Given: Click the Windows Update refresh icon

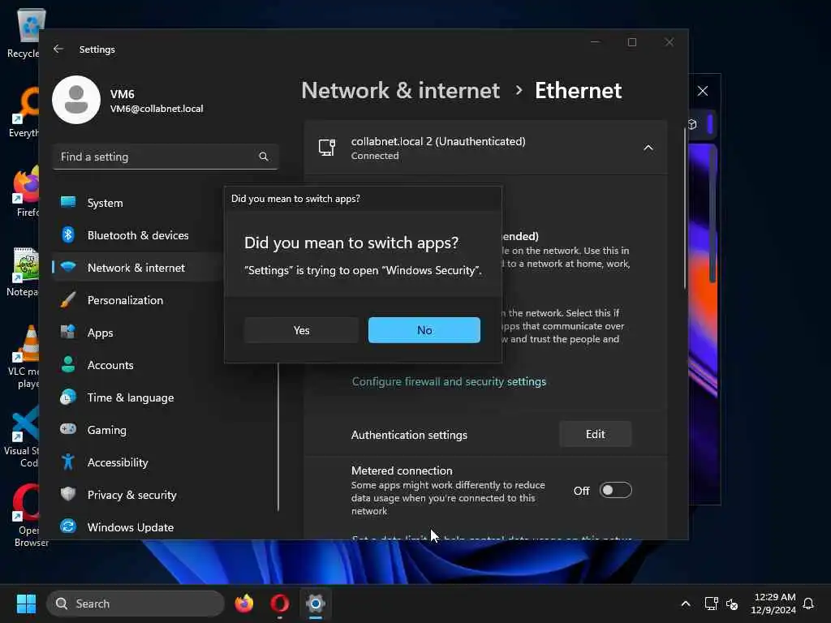Looking at the screenshot, I should (68, 526).
